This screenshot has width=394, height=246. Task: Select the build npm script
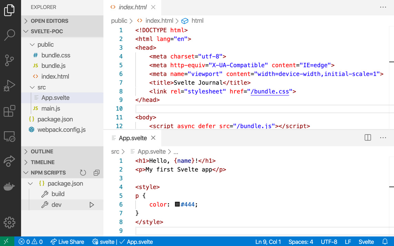click(62, 194)
